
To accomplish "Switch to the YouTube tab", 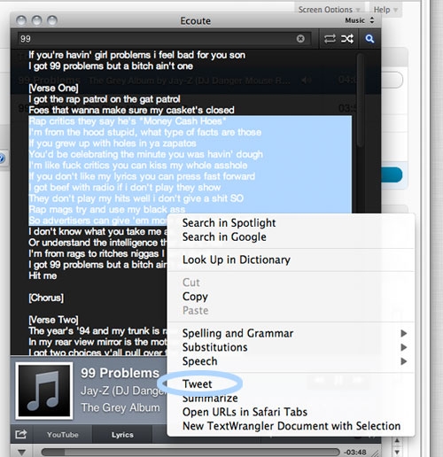I will [x=63, y=435].
